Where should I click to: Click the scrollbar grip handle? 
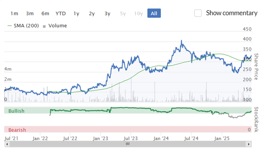pyautogui.click(x=128, y=144)
